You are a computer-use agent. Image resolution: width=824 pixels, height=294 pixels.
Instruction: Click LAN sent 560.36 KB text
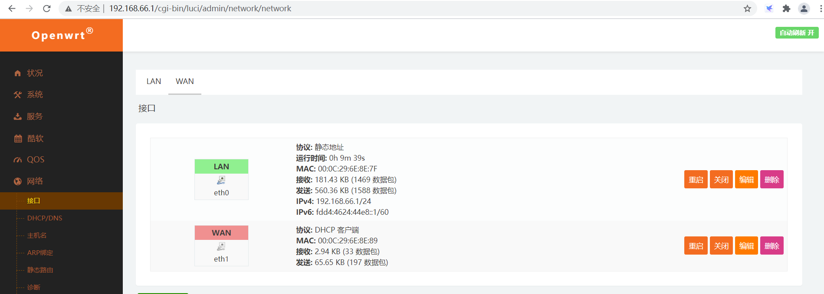tap(355, 191)
